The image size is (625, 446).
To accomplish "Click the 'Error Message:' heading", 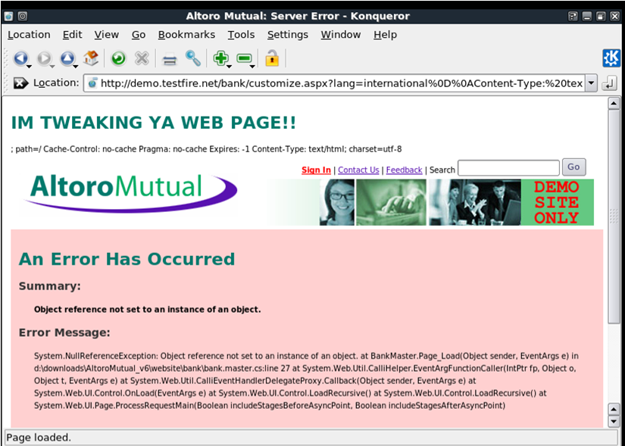I will pos(64,332).
